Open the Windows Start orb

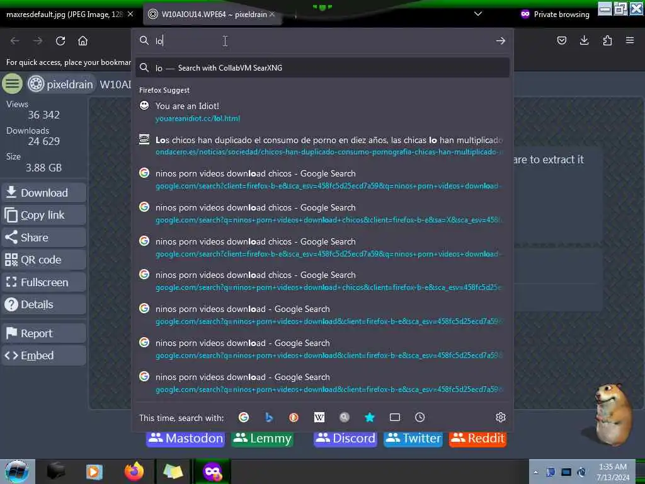[17, 471]
